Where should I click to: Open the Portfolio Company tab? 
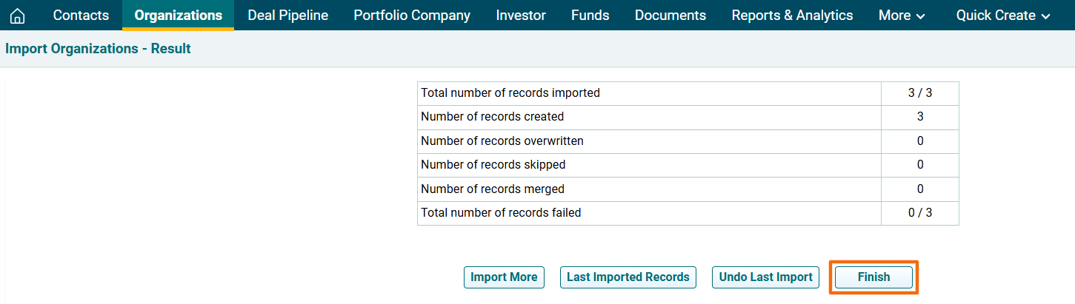pos(411,16)
